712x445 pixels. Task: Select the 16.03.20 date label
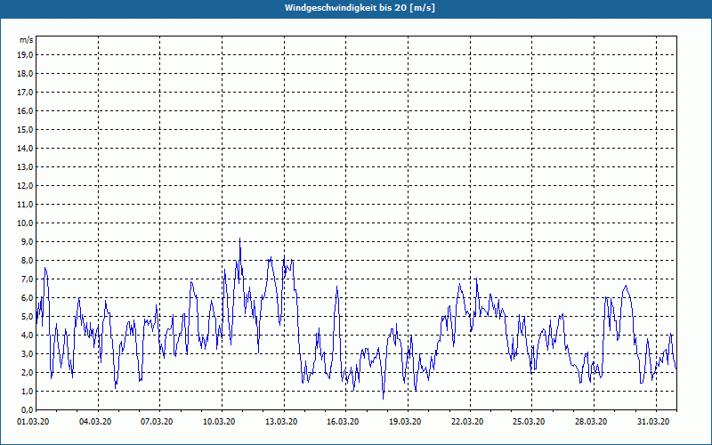coord(344,422)
